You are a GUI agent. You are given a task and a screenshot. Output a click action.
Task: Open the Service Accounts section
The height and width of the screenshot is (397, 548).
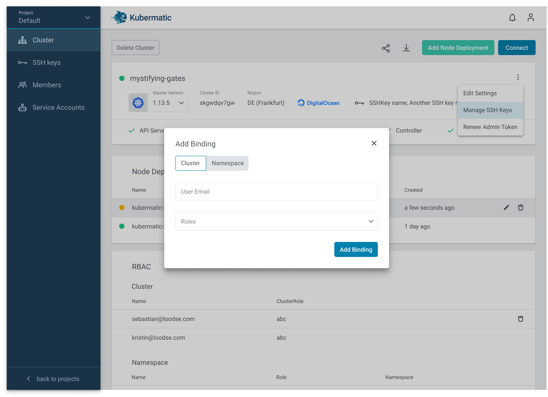58,107
